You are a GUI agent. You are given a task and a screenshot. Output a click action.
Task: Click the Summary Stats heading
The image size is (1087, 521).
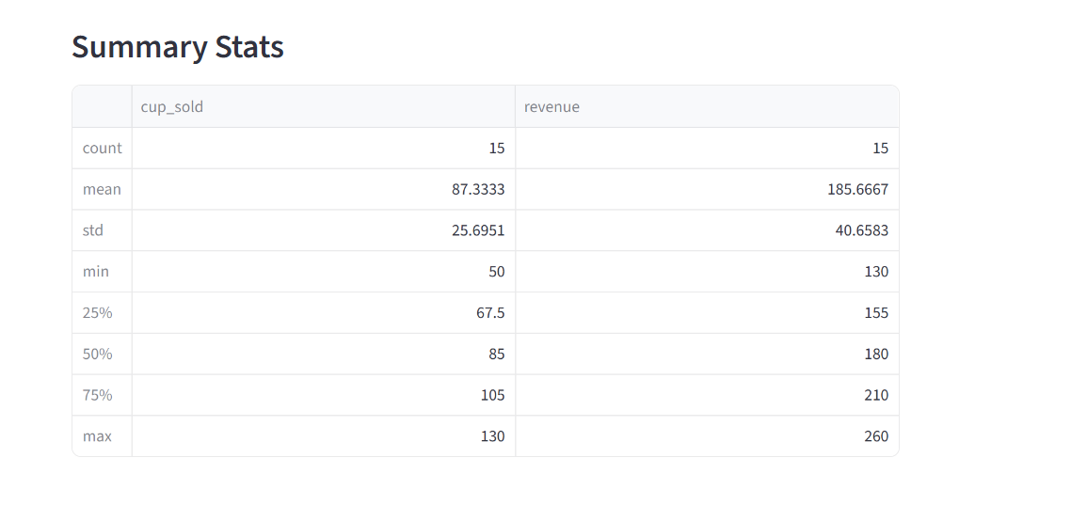pos(178,47)
